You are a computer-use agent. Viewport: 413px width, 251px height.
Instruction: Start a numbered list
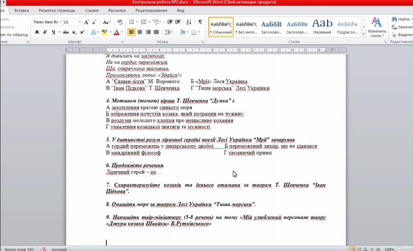click(143, 22)
